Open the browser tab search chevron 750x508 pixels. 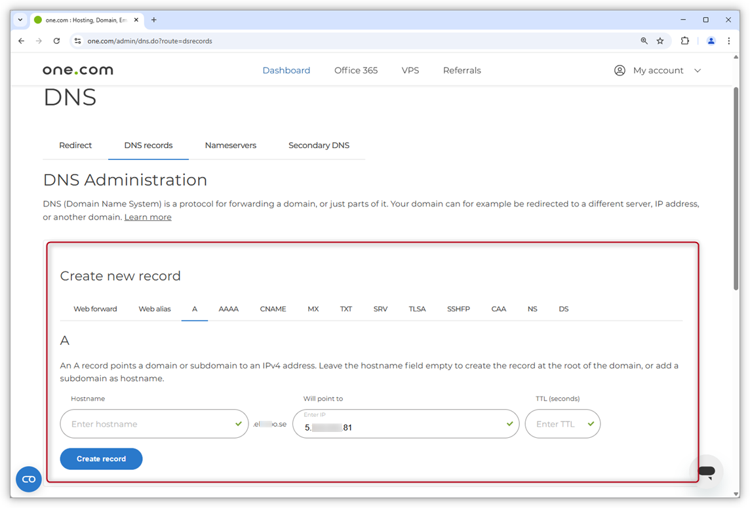(19, 20)
